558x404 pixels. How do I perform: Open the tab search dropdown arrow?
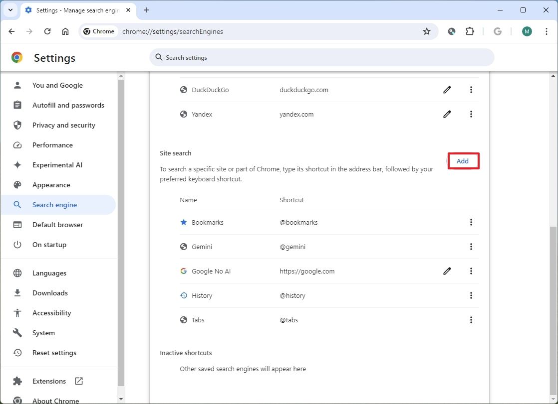(x=10, y=10)
